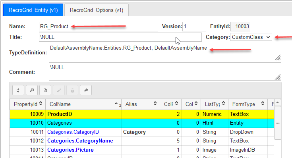The height and width of the screenshot is (158, 292).
Task: Sort the Alias column
Action: [x=155, y=104]
